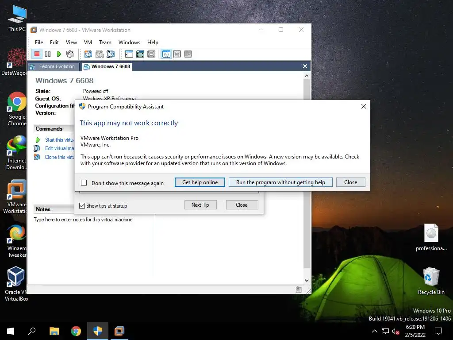The image size is (453, 340).
Task: Click the Clone this virtual machine link
Action: 60,157
